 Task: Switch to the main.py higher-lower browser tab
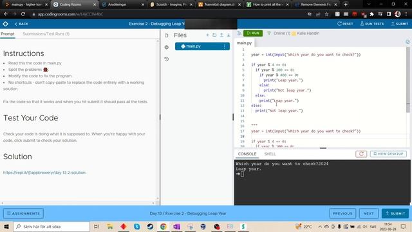tap(26, 5)
